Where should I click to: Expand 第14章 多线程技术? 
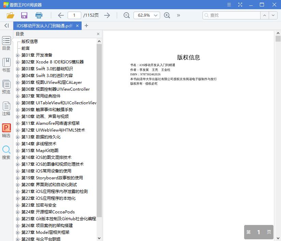point(17,144)
